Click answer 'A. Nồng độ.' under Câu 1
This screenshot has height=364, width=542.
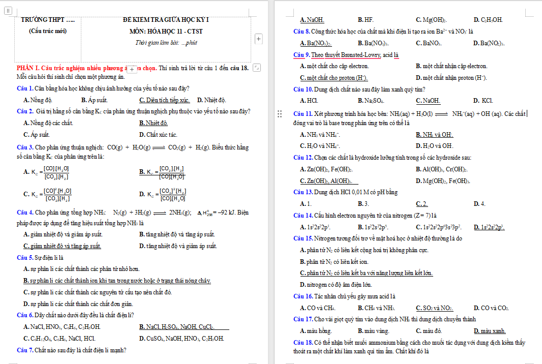coord(38,100)
